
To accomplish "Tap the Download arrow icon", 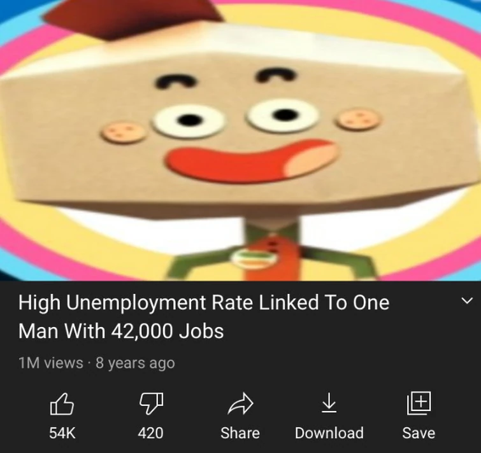I will tap(329, 403).
